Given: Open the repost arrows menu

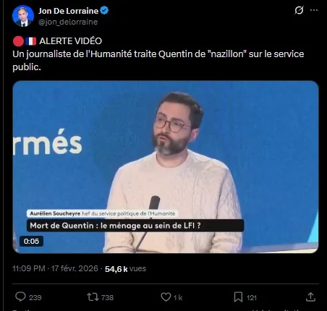Looking at the screenshot, I should [93, 297].
